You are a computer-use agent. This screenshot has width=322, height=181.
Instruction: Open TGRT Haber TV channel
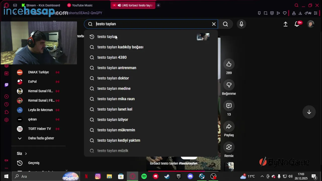pyautogui.click(x=38, y=129)
